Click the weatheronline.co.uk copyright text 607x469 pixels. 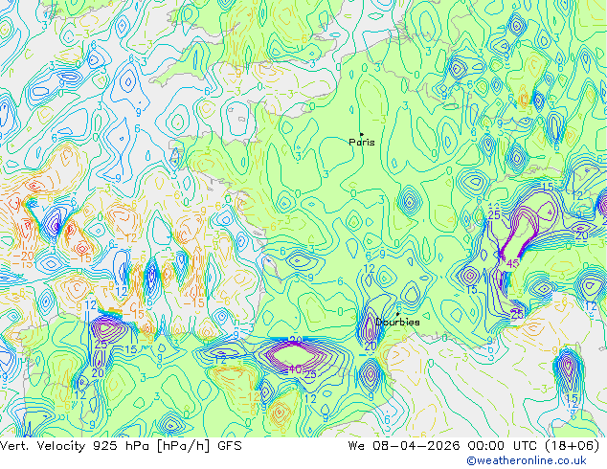coord(527,460)
